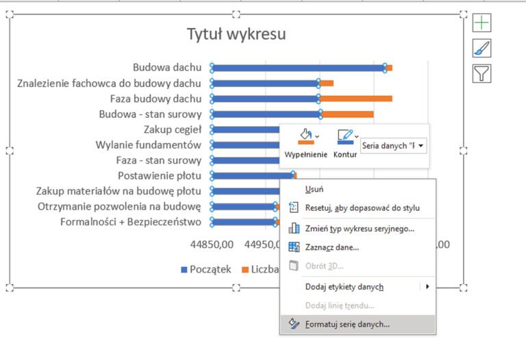
Task: Click the Znalezienie fachowca do budowy dachu label
Action: (109, 83)
